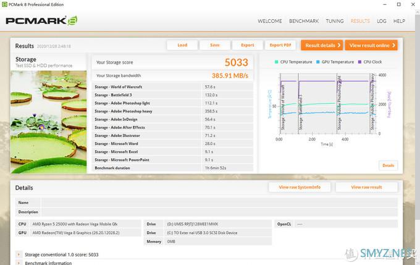Screen dimensions: 420x265
Task: Click the Export PDF button
Action: coord(280,45)
